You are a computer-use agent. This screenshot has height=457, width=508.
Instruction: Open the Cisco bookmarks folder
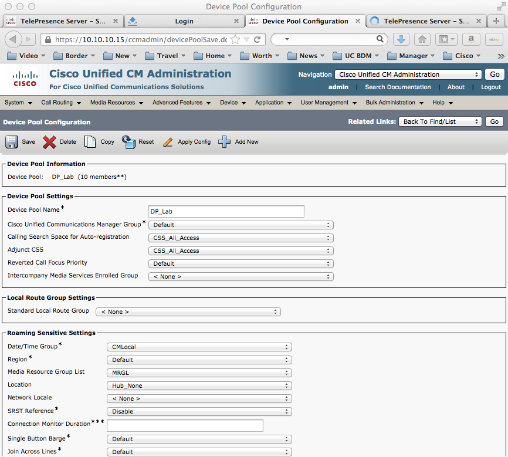pos(462,56)
